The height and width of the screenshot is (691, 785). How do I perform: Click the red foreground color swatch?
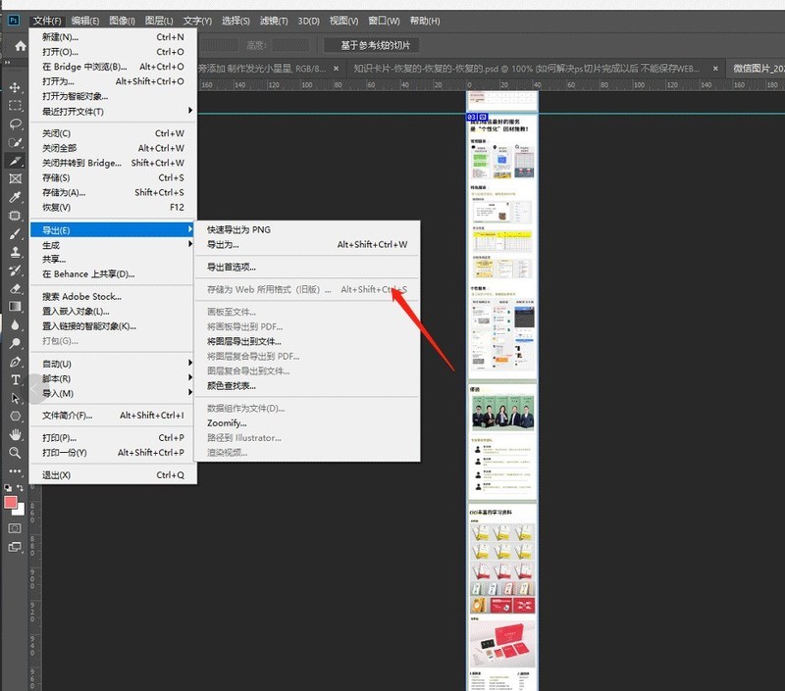(x=12, y=503)
